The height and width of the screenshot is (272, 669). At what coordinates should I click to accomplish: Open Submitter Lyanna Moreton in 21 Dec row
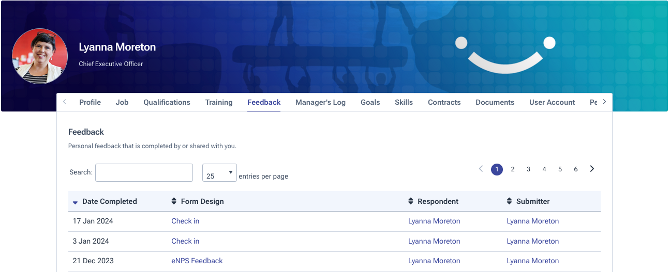[x=533, y=261]
